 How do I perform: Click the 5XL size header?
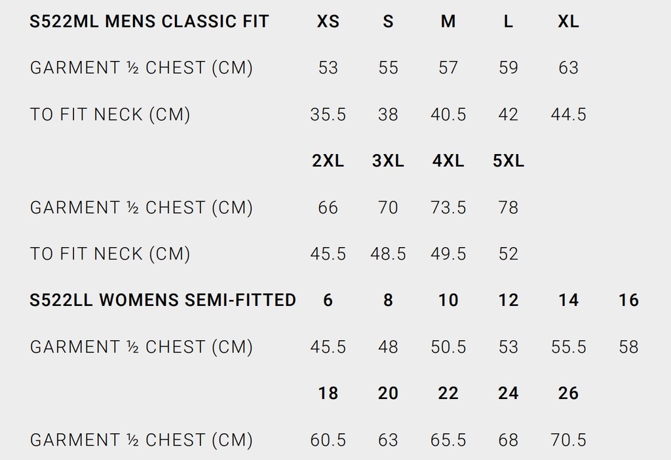(x=508, y=161)
